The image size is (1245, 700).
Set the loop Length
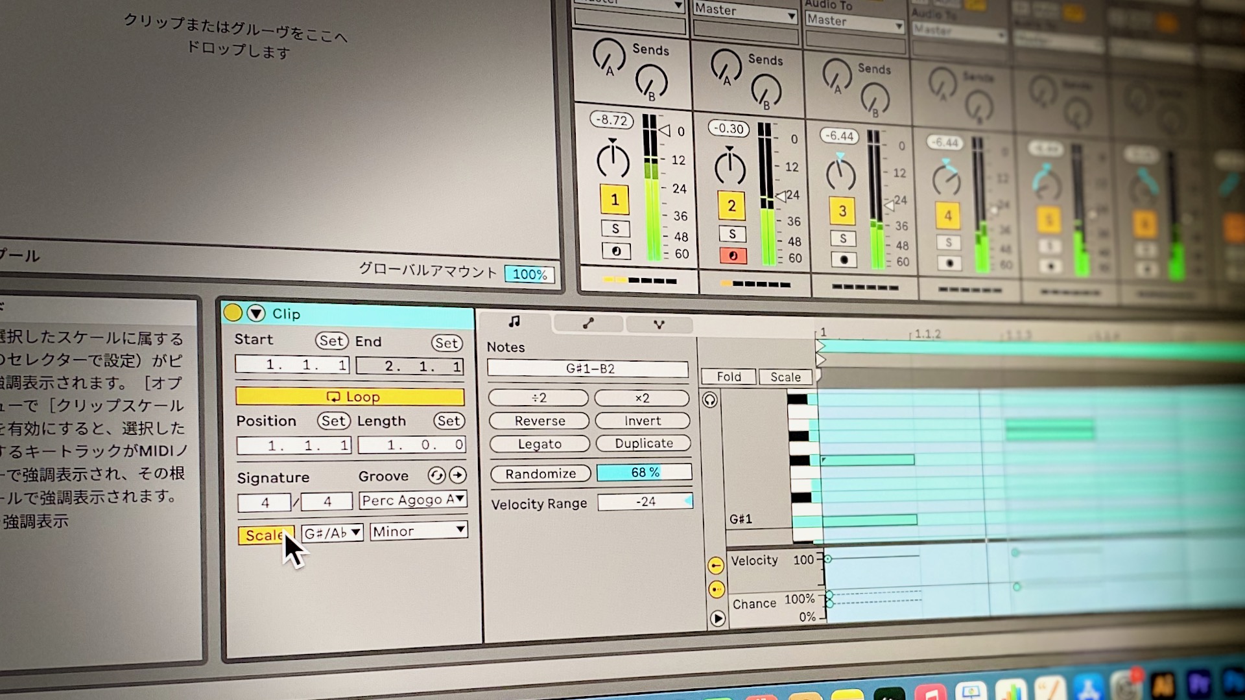449,421
